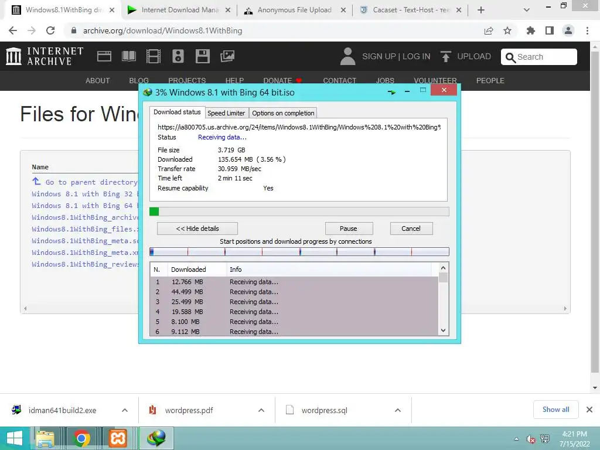Toggle Chrome side panel icon
The width and height of the screenshot is (600, 450).
tap(550, 30)
